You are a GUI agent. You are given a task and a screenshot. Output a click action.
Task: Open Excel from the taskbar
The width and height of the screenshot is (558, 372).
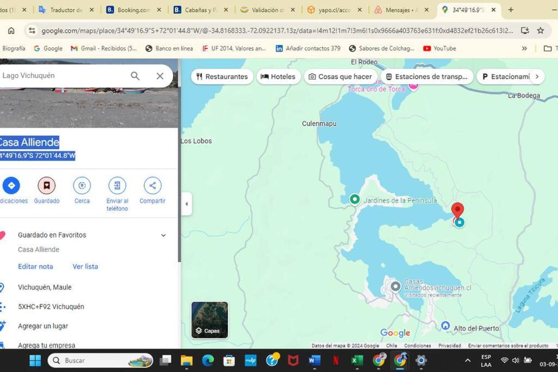pos(357,360)
